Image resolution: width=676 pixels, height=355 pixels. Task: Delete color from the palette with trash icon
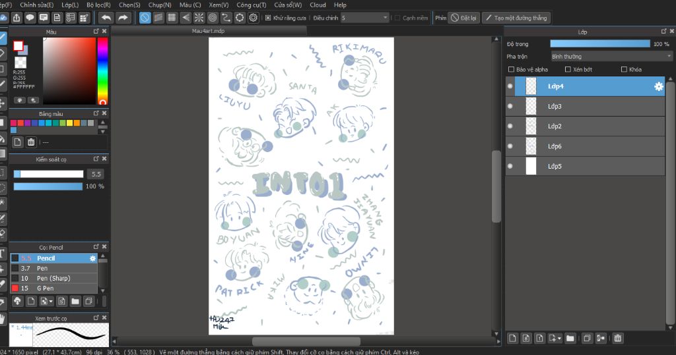coord(31,142)
